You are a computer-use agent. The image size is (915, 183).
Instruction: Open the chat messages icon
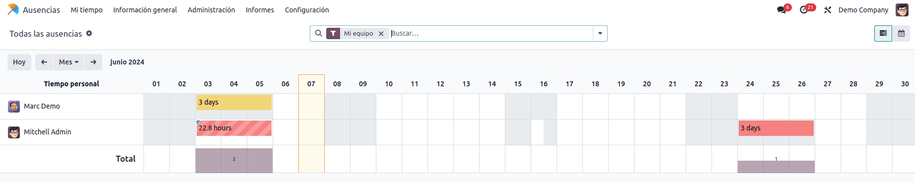[781, 10]
